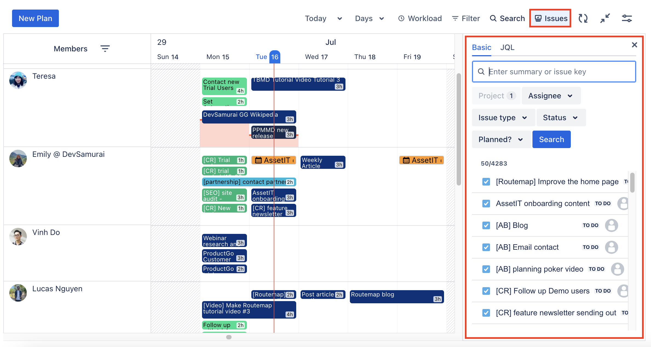
Task: Click Teresa's avatar picture
Action: click(x=18, y=80)
